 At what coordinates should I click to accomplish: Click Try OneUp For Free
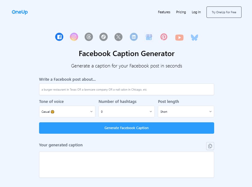(224, 12)
